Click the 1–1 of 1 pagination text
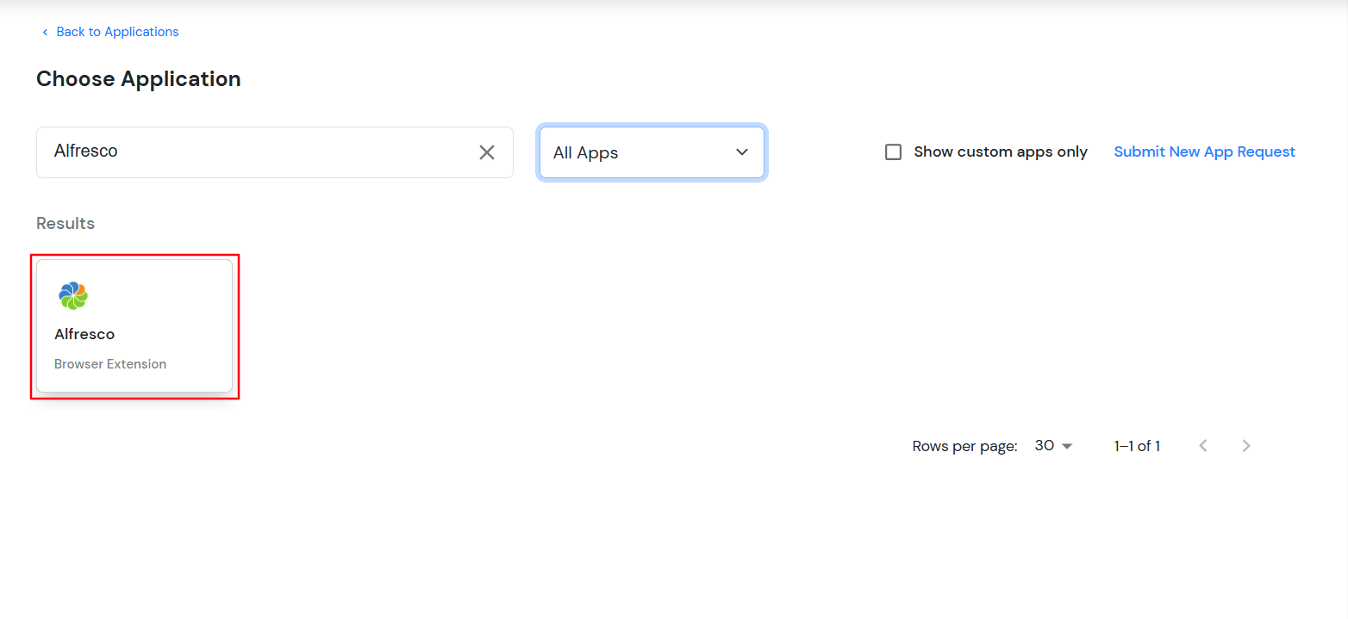Viewport: 1348px width, 619px height. (x=1137, y=446)
